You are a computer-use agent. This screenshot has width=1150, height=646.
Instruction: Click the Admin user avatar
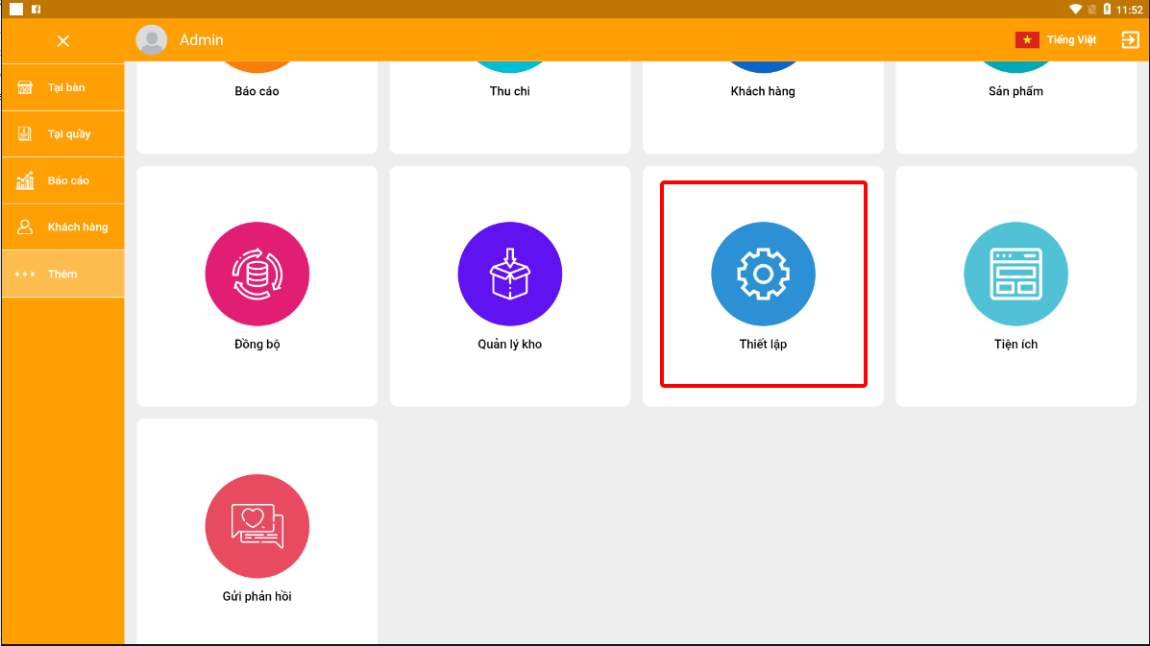tap(152, 40)
